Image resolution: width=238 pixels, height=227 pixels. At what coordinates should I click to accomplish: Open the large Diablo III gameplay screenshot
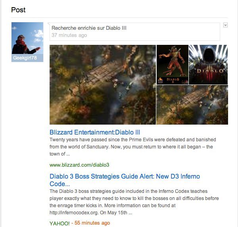tap(103, 85)
